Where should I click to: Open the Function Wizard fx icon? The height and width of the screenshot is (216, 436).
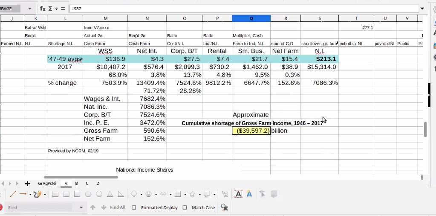pos(43,9)
